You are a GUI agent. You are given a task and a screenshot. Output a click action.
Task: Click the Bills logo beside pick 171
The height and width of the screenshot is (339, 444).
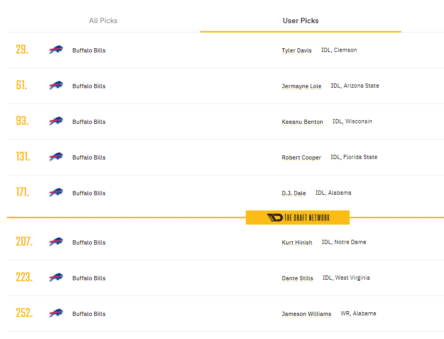pos(56,193)
